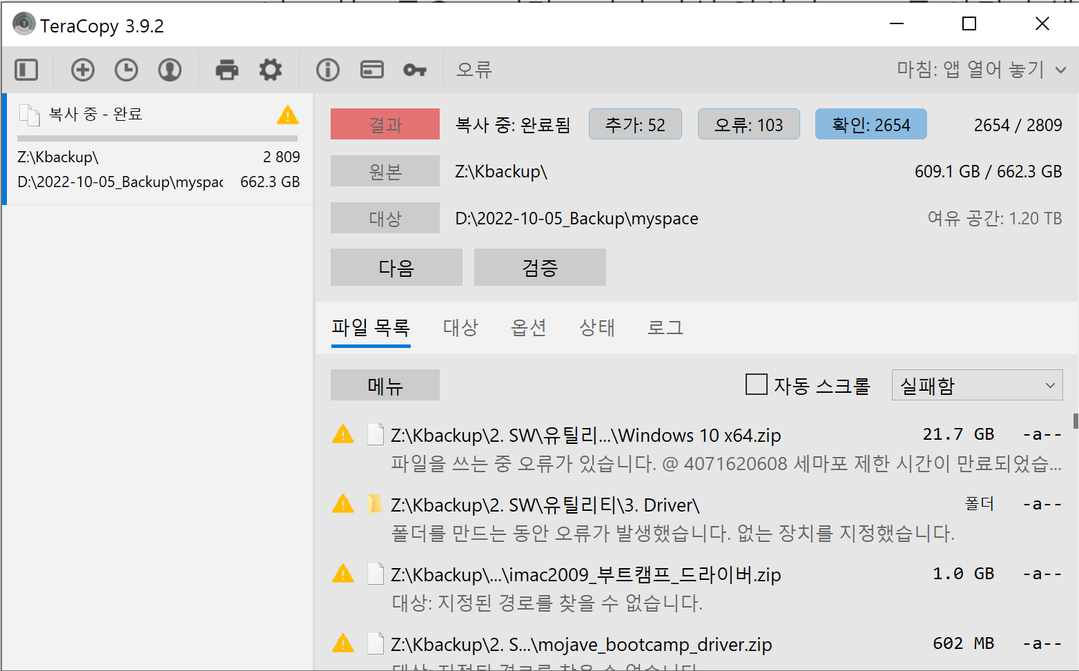Select the 유틸리티\3. Driver\ folder row
Viewport: 1079px width, 671px height.
[x=696, y=518]
